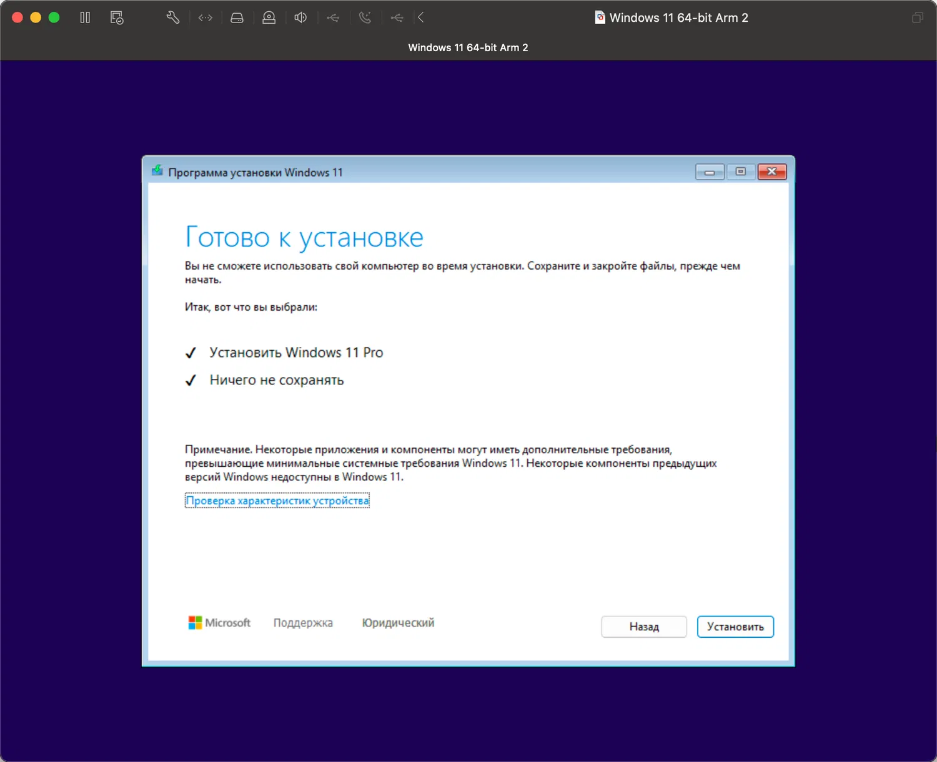
Task: Open the snapshots manager icon
Action: (117, 17)
